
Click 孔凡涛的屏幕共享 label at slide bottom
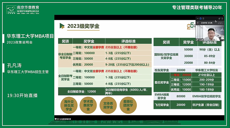pyautogui.click(x=65, y=119)
